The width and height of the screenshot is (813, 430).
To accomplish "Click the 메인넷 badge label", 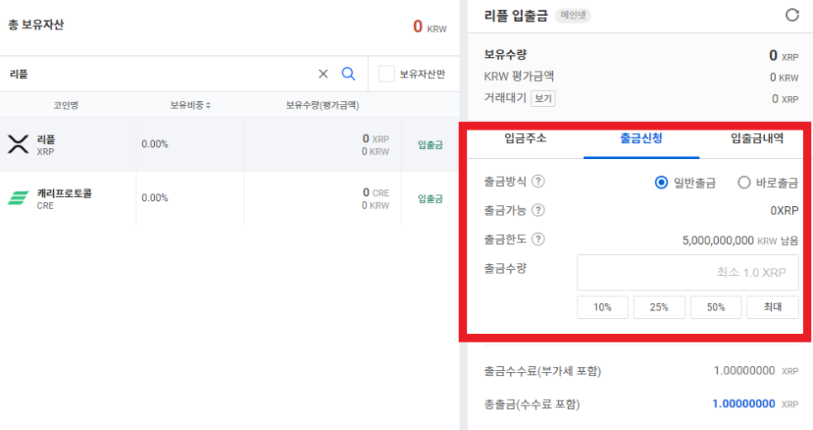I will 573,15.
